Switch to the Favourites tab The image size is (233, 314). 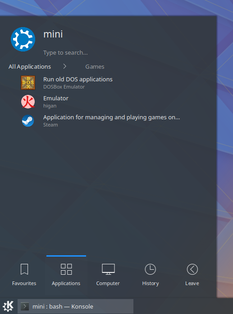(x=24, y=276)
